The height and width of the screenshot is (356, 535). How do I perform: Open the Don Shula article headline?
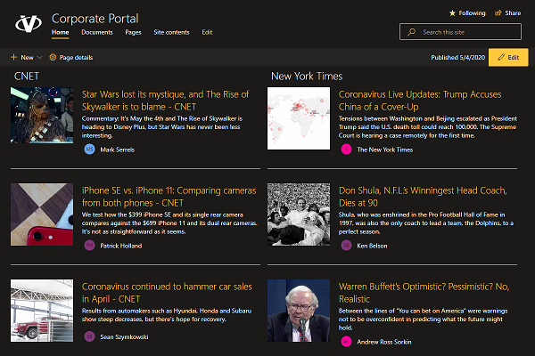(x=423, y=197)
